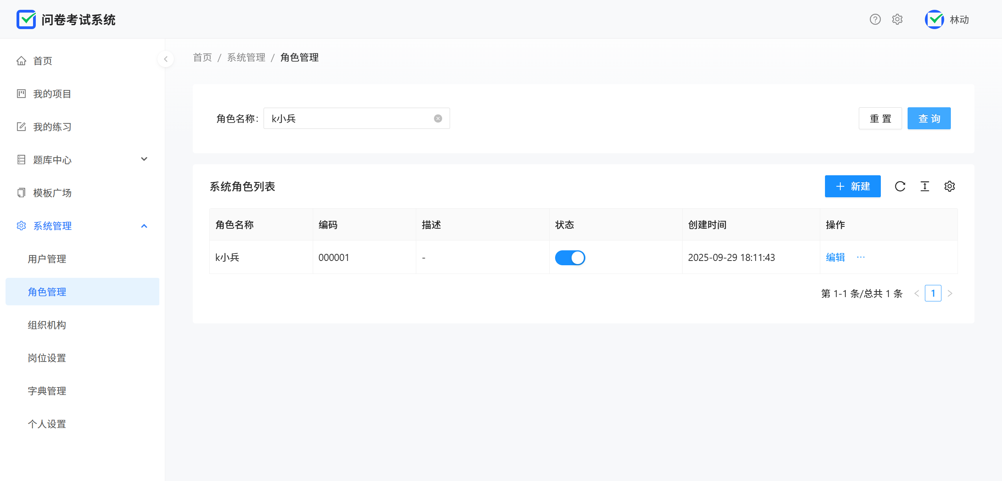Click the 角色名称 search input field

350,119
